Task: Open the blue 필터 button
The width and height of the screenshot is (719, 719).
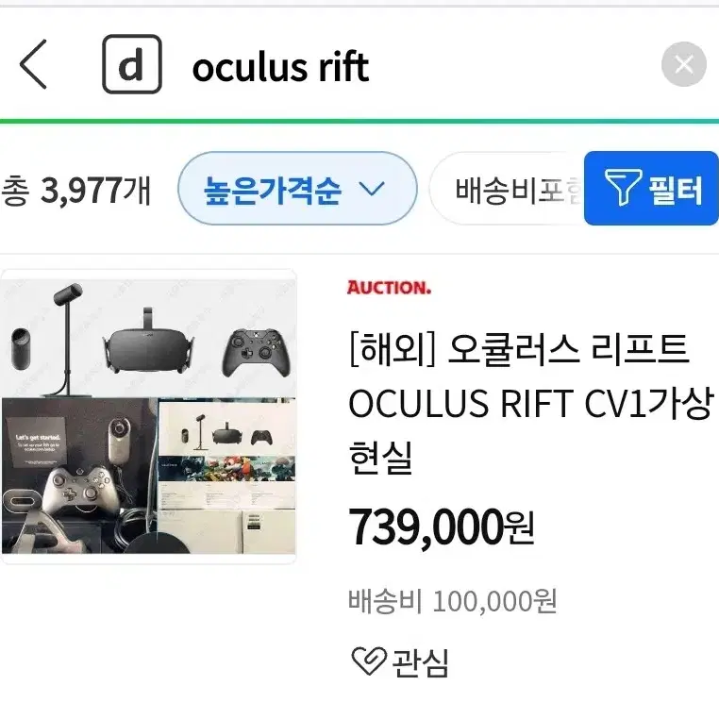Action: tap(651, 189)
